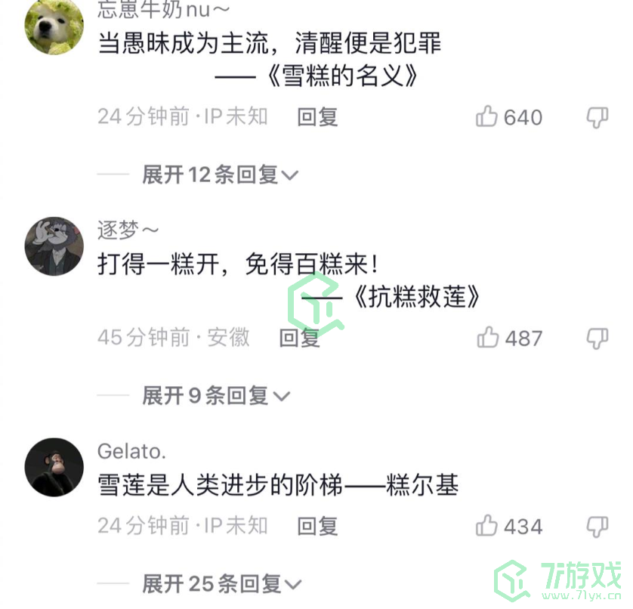633x609 pixels.
Task: Expand 12 replies under first comment
Action: coord(220,175)
